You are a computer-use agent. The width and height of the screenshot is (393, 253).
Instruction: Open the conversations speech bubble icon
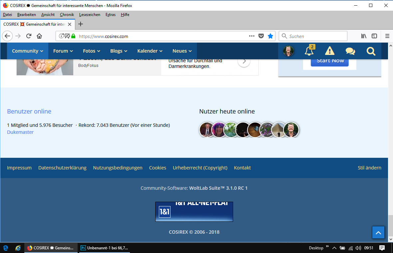click(x=350, y=51)
